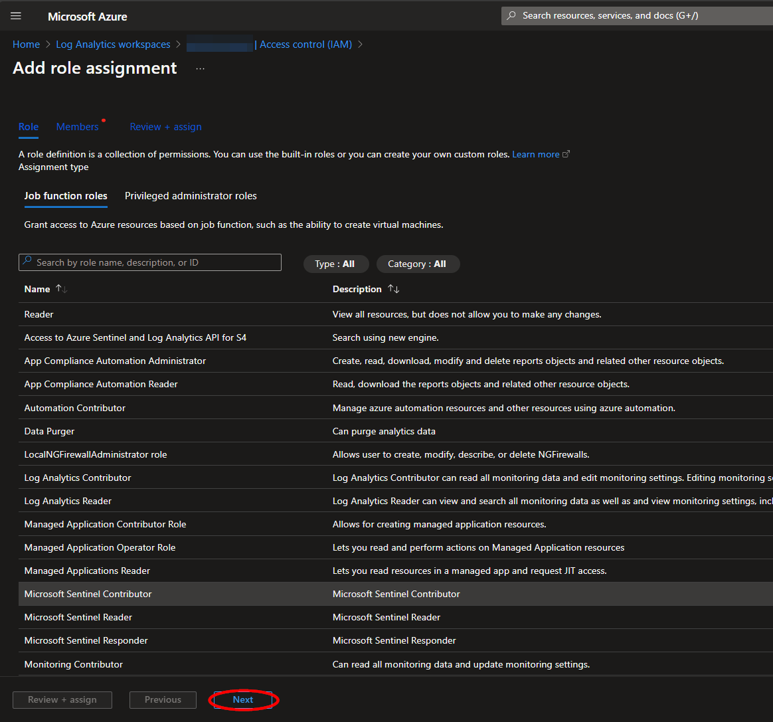Switch to the Members tab
773x722 pixels.
[78, 127]
